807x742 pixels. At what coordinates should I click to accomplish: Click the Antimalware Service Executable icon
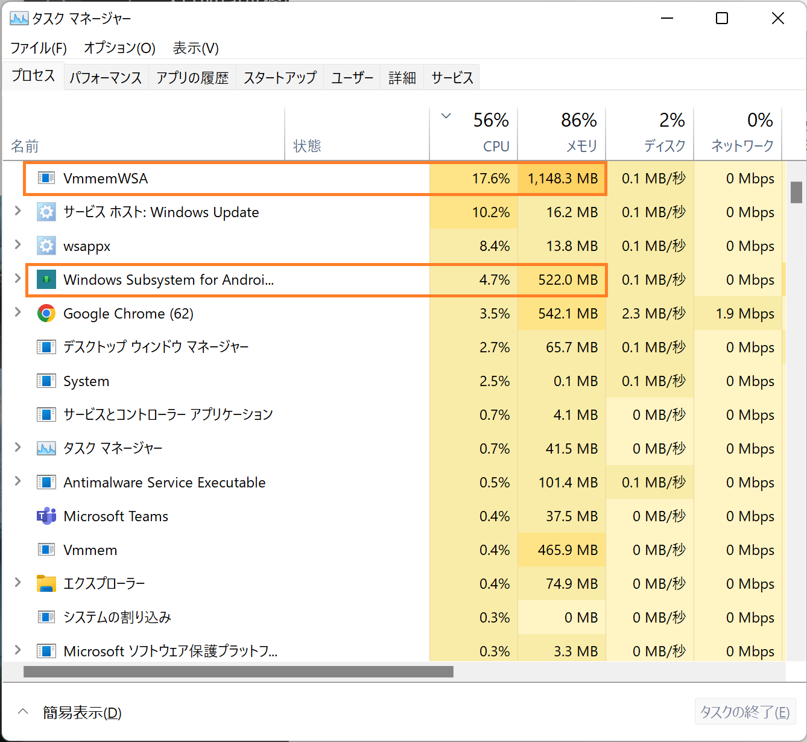[46, 482]
